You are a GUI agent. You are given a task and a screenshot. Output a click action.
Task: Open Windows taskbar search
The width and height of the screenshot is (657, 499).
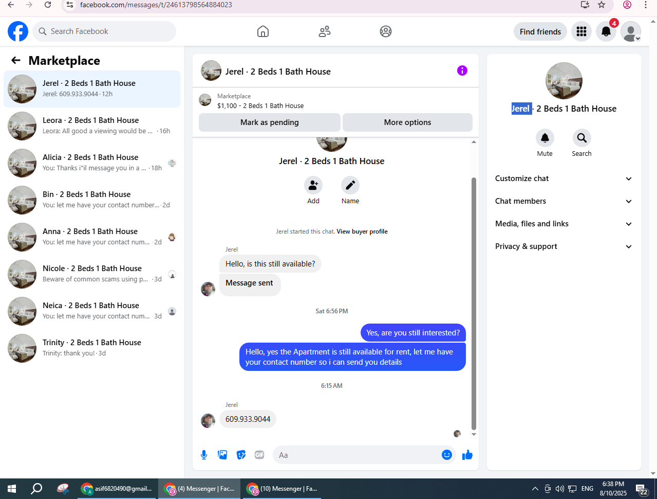[x=36, y=489]
